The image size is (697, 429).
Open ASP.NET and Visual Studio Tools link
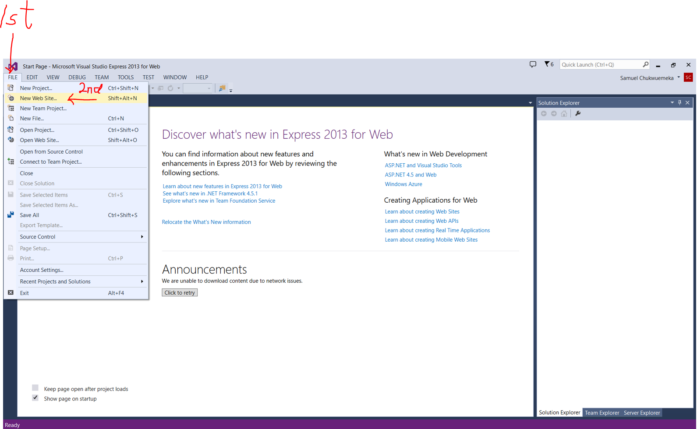(423, 165)
